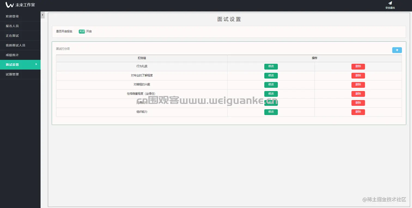Open 试题管理 menu item
Screen dimensions: 412x208
[20, 74]
